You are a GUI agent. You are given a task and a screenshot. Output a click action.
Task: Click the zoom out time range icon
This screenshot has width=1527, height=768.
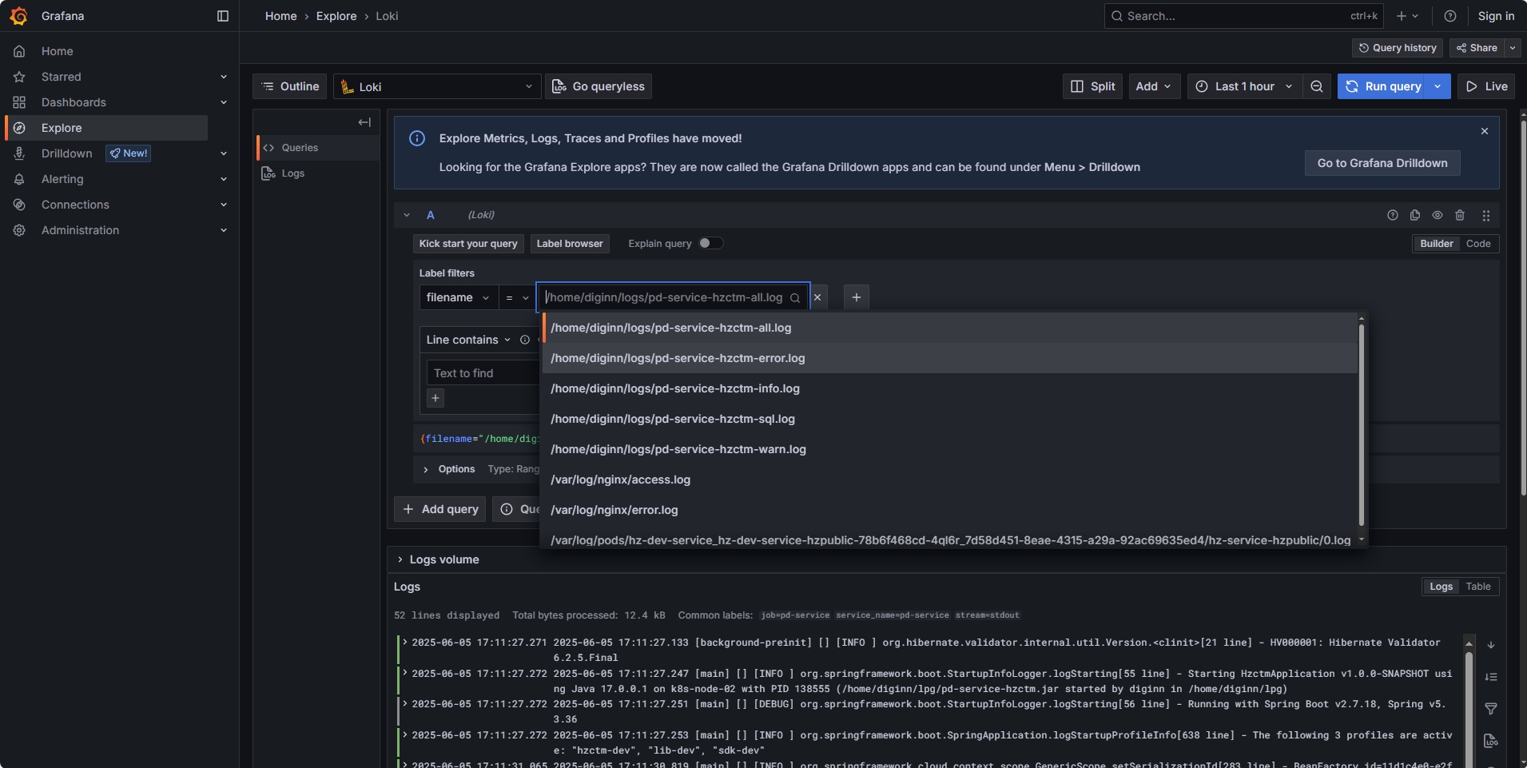point(1316,86)
